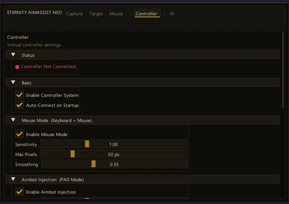289x204 pixels.
Task: Uncheck Enable Controller System
Action: (19, 95)
